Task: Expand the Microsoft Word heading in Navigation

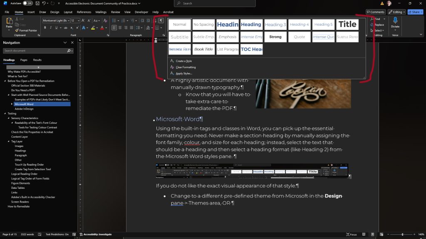Action: [12, 104]
